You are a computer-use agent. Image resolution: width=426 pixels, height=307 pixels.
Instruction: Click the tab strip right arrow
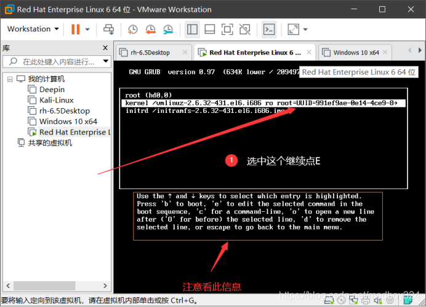click(x=420, y=50)
